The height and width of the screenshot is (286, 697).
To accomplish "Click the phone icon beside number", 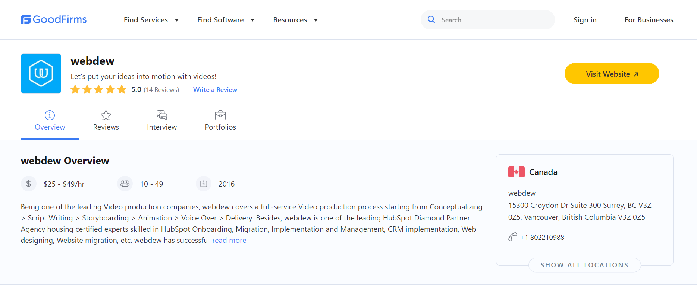I will point(513,237).
